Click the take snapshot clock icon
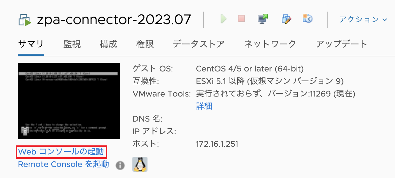This screenshot has height=178, width=395. coord(308,18)
